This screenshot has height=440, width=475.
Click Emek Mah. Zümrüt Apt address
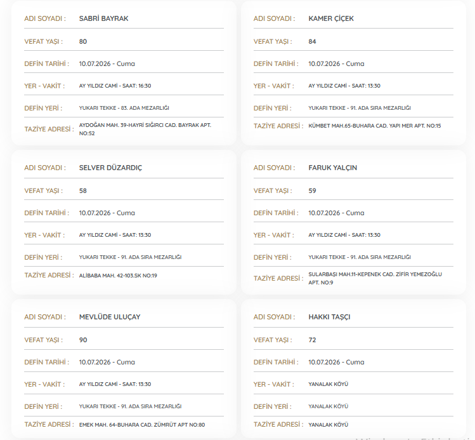coord(142,425)
